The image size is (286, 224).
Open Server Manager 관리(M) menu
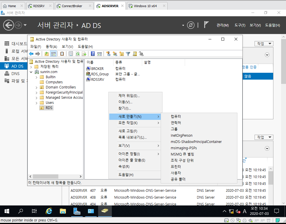[x=223, y=25]
